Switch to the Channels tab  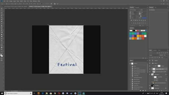coord(155,50)
